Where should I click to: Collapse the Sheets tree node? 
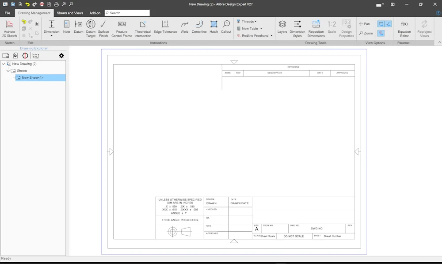[x=8, y=71]
